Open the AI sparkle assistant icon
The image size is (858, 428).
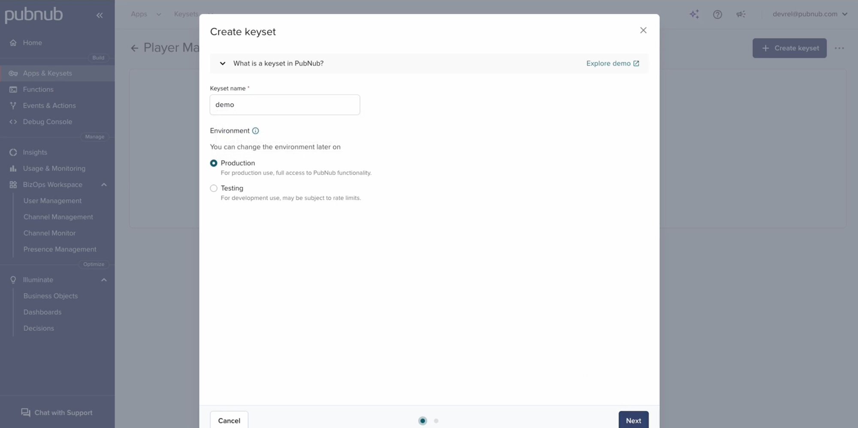point(694,14)
